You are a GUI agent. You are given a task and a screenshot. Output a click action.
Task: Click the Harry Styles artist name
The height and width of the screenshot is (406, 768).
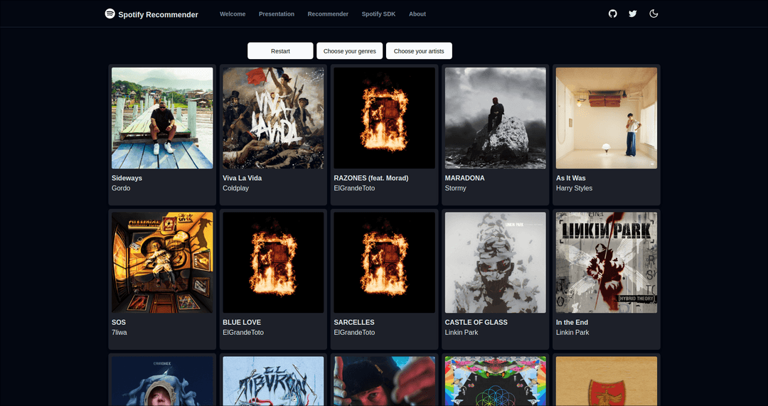[574, 188]
